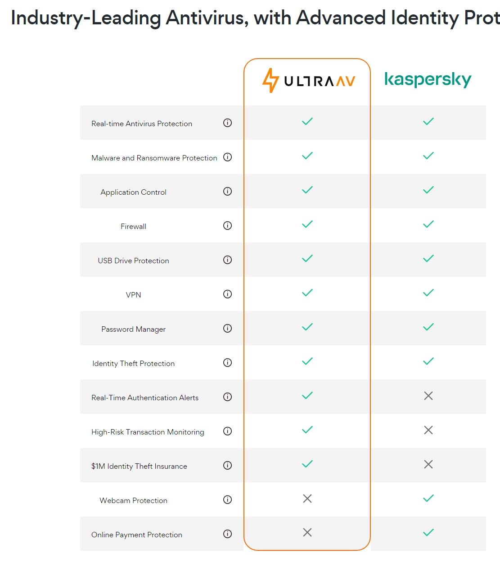Click the Webcam Protection info icon
The image size is (500, 563).
click(228, 499)
